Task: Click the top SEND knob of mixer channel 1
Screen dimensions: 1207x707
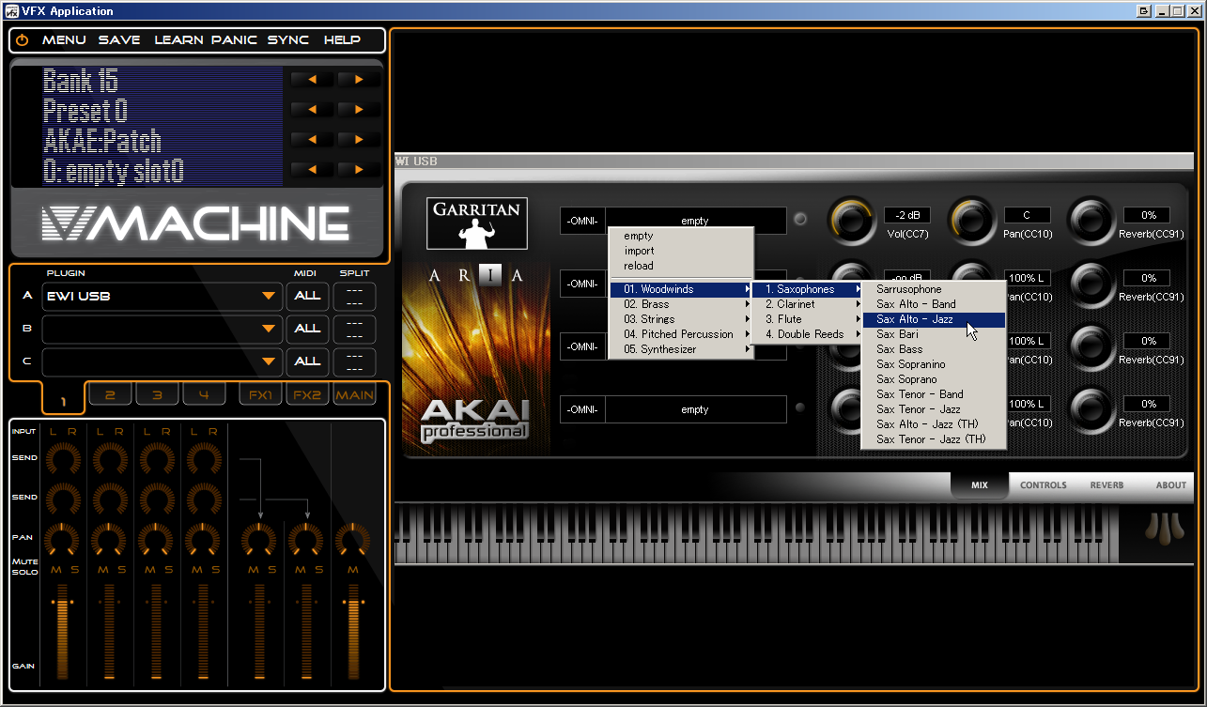Action: coord(62,459)
